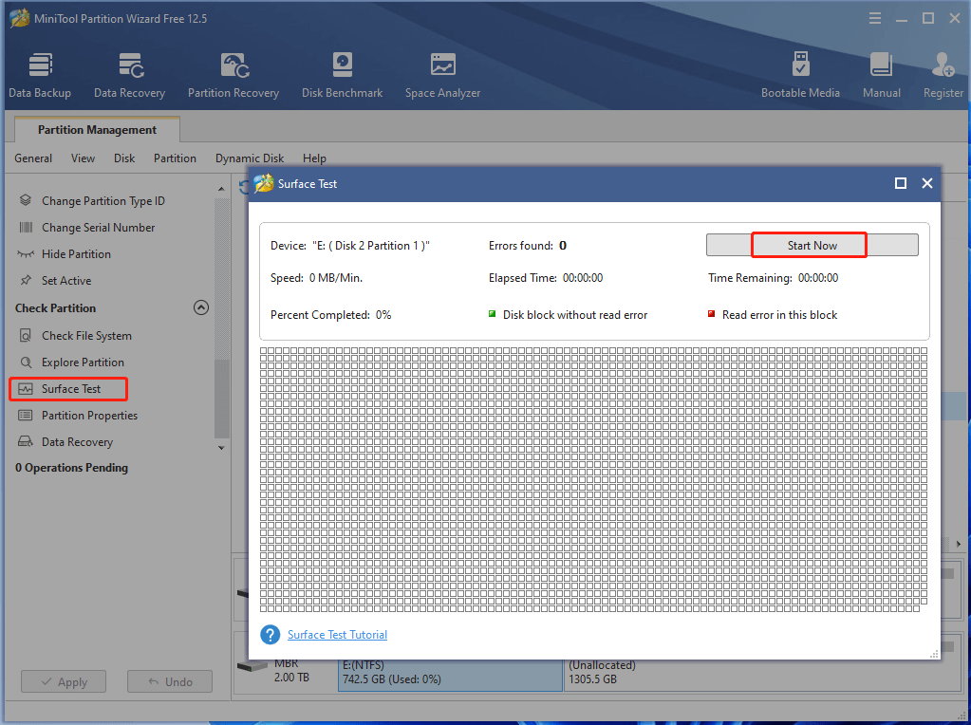Collapse the Check Partition section
The image size is (971, 725).
(201, 307)
